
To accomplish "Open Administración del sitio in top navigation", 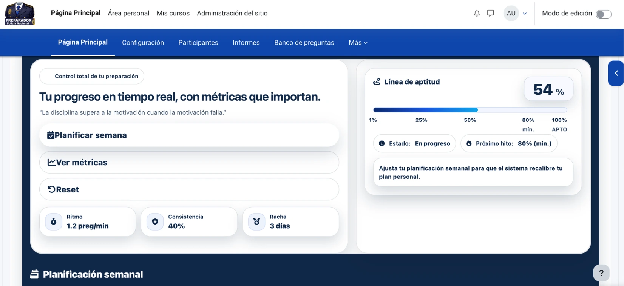I will tap(232, 14).
